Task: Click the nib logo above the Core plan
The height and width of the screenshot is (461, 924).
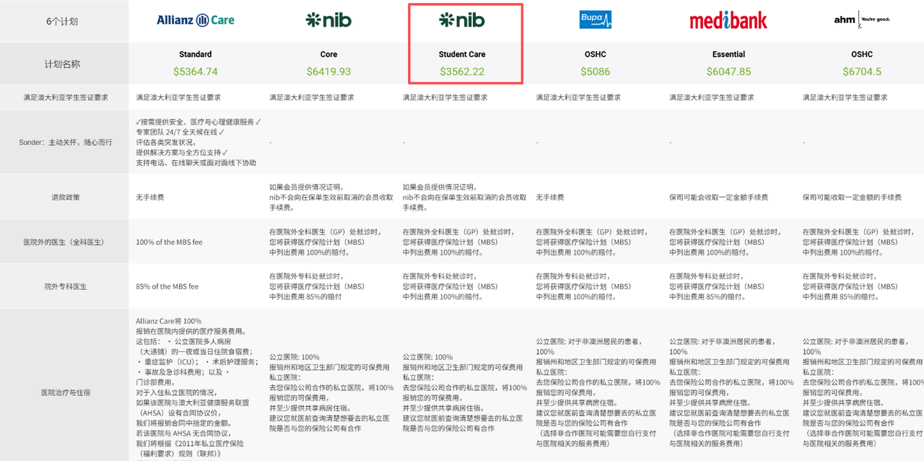Action: click(x=328, y=20)
